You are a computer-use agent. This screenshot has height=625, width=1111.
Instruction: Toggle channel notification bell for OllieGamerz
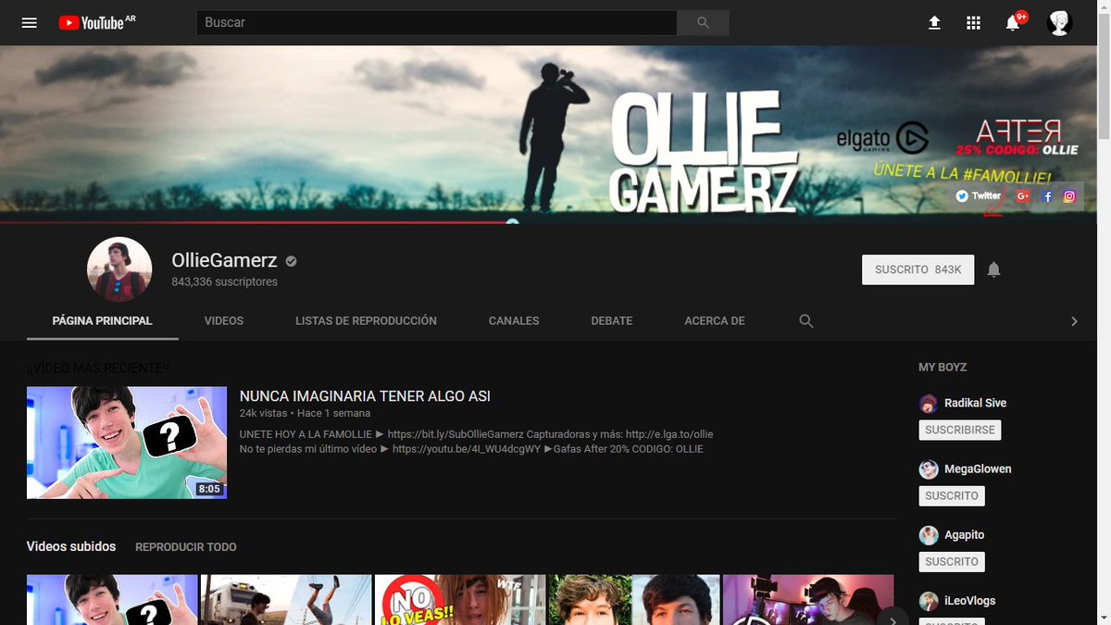993,269
